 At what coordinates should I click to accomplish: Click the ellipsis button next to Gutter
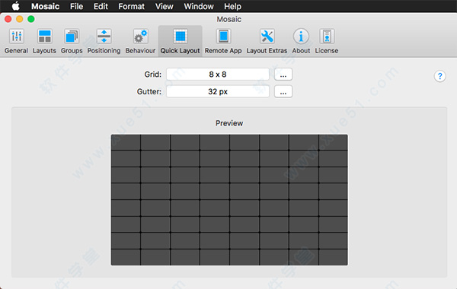point(283,92)
